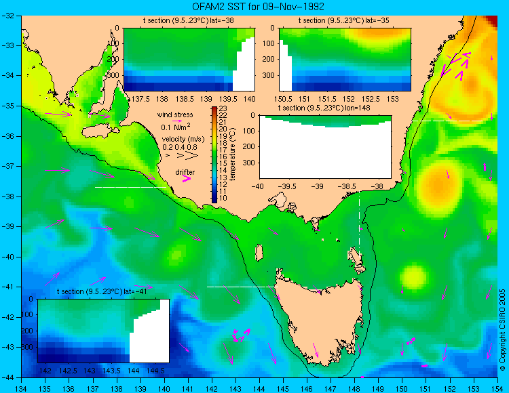509x393 pixels.
Task: Click the '0.2 0.4 0.8' velocity scale values
Action: [x=180, y=147]
